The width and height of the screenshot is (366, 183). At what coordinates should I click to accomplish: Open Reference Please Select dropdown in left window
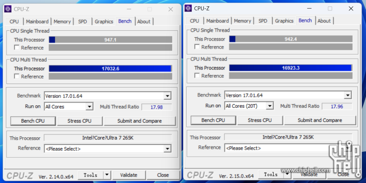pyautogui.click(x=167, y=148)
